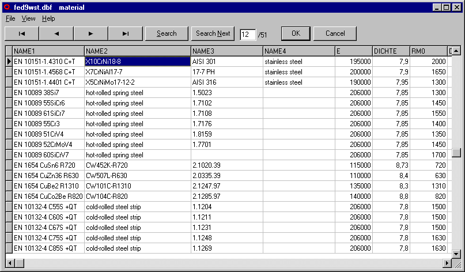The image size is (465, 272).
Task: Open the File menu
Action: click(x=10, y=18)
